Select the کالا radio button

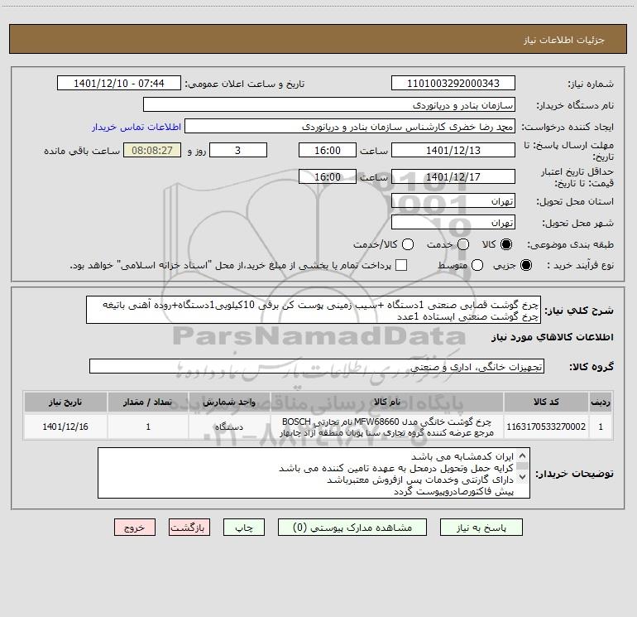(x=506, y=244)
